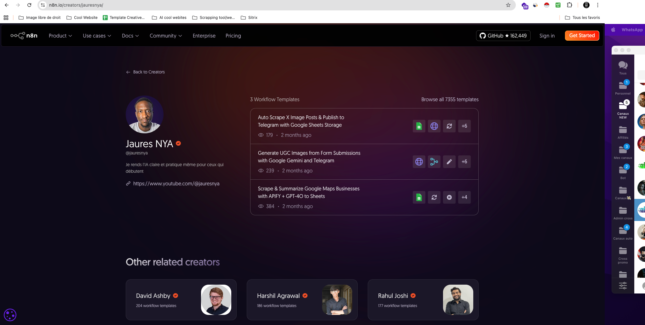Click Browse all 7355 templates link
The image size is (645, 325).
[x=450, y=100]
